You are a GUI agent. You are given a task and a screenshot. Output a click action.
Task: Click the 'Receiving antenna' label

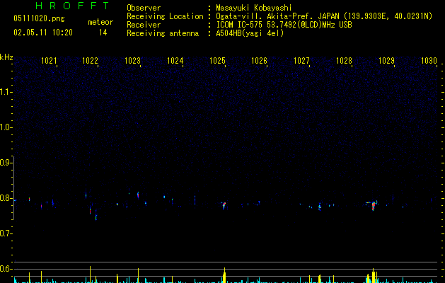pyautogui.click(x=163, y=33)
